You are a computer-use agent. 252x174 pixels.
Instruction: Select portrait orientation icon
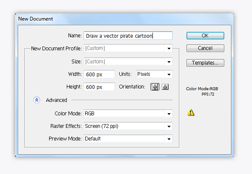click(x=155, y=87)
